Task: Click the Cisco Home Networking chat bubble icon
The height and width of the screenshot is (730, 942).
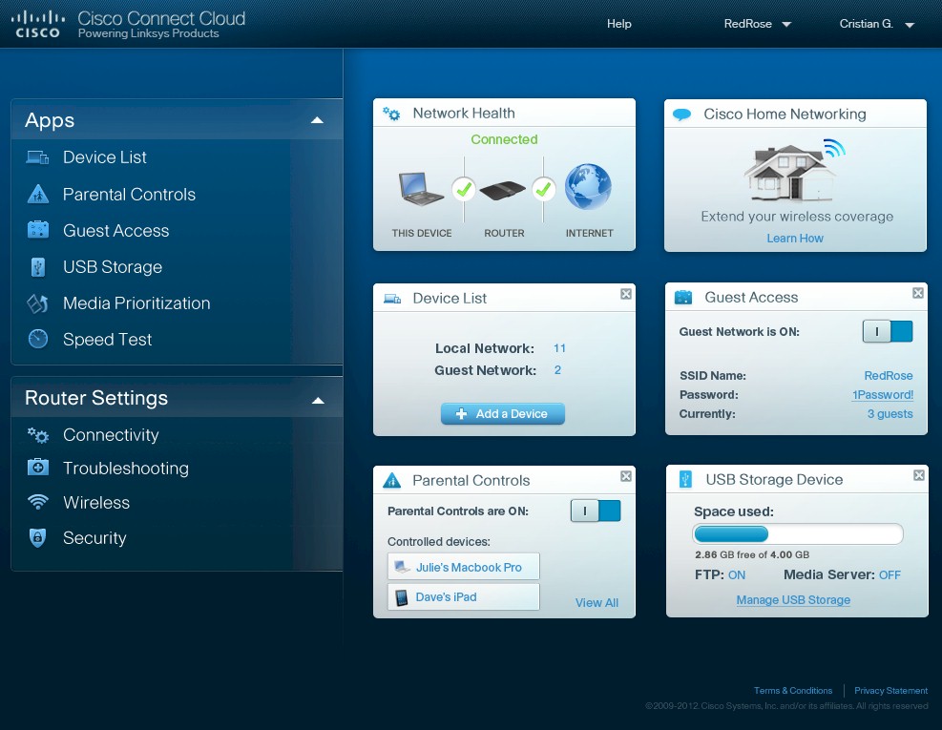Action: click(681, 115)
